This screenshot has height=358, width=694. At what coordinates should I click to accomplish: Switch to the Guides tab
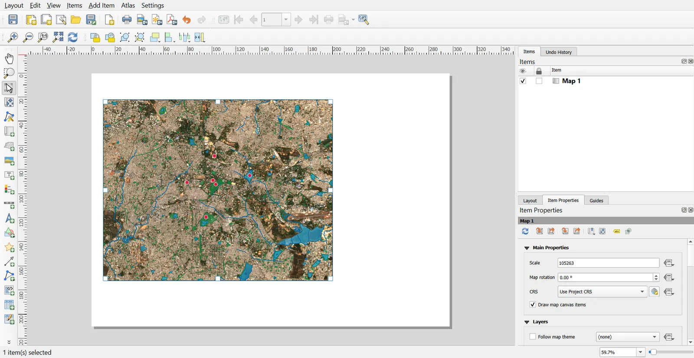(x=596, y=200)
